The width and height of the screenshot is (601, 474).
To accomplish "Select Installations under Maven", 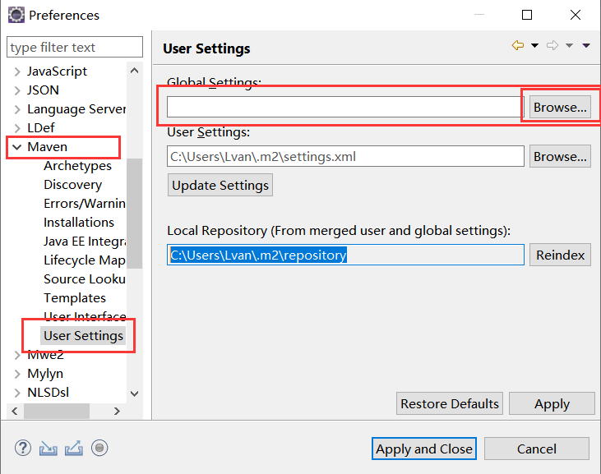I will pos(79,223).
